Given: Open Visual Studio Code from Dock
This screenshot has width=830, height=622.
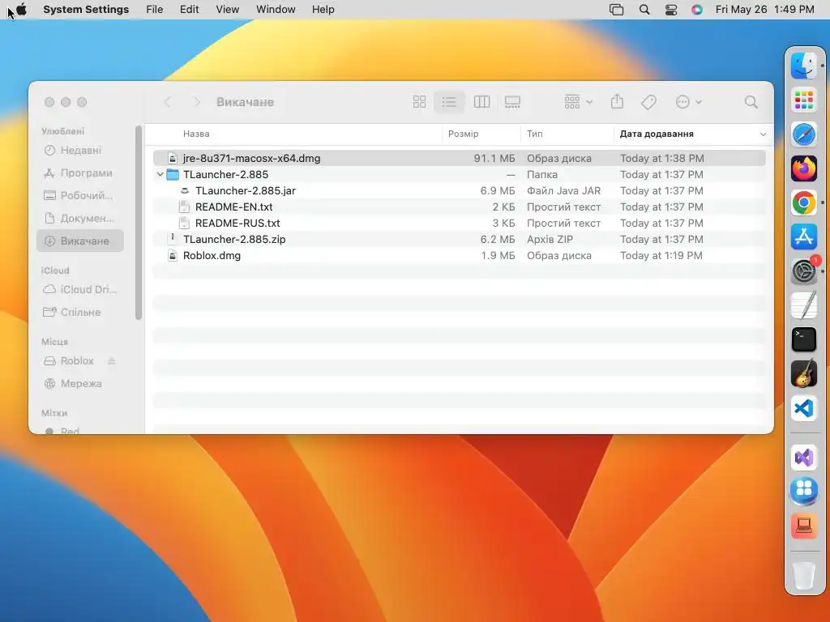Looking at the screenshot, I should coord(804,408).
